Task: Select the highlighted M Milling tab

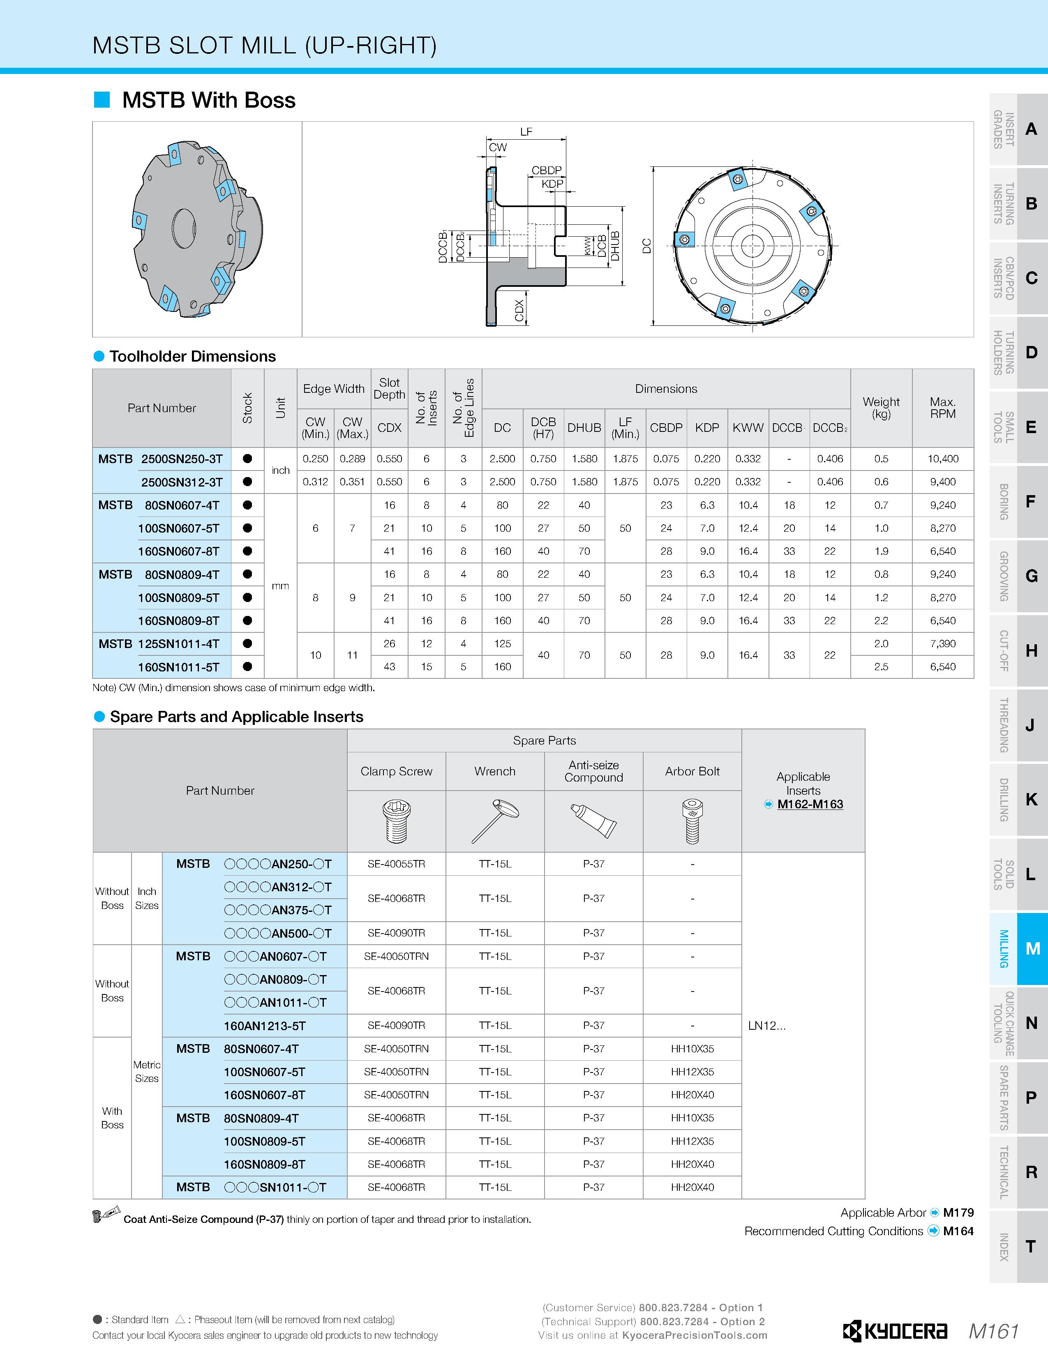Action: coord(1018,949)
